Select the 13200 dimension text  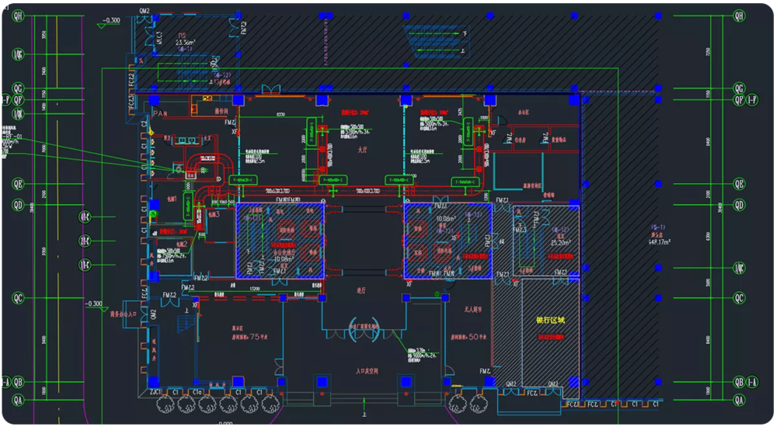point(255,288)
